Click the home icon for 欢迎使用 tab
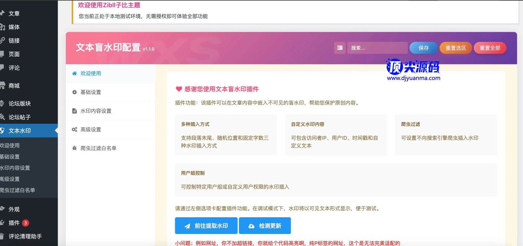Viewport: 523px width, 246px height. pos(75,74)
